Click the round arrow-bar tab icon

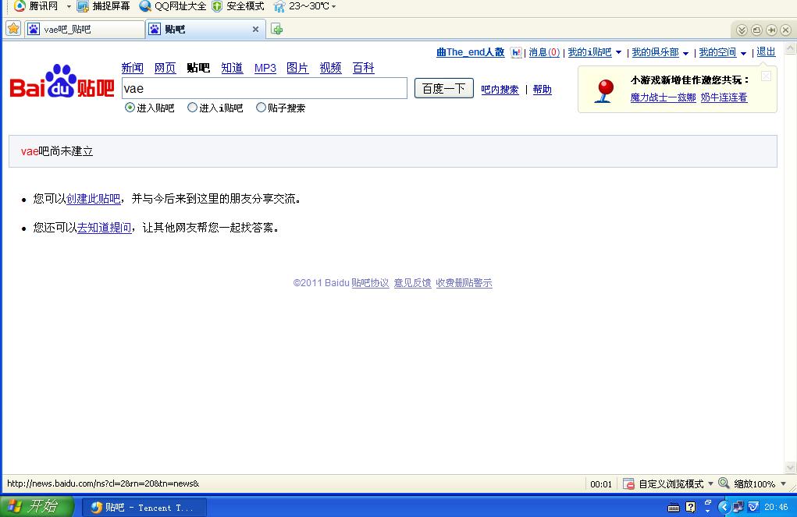(x=771, y=30)
